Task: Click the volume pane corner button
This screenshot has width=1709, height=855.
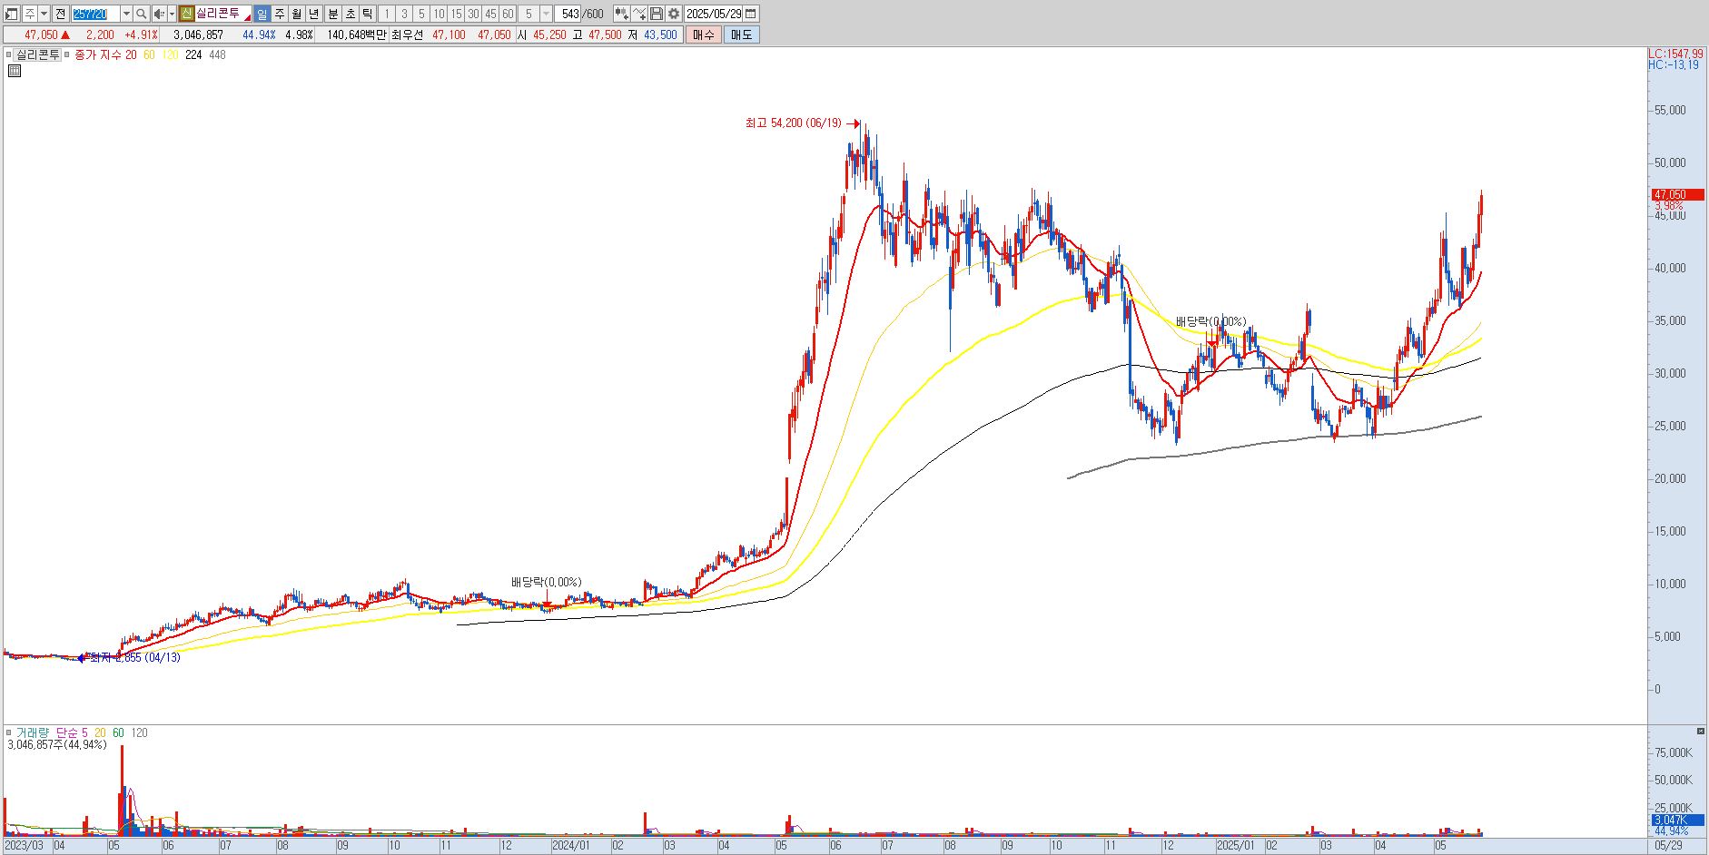Action: [x=1700, y=731]
